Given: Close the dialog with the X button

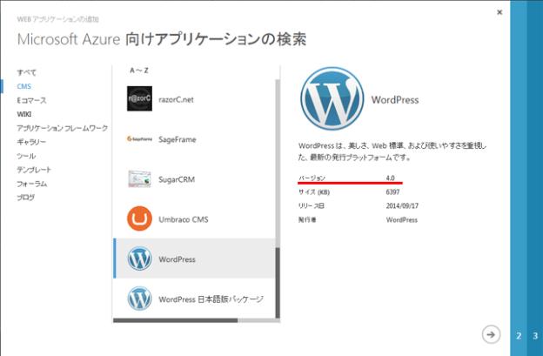Looking at the screenshot, I should [x=499, y=12].
